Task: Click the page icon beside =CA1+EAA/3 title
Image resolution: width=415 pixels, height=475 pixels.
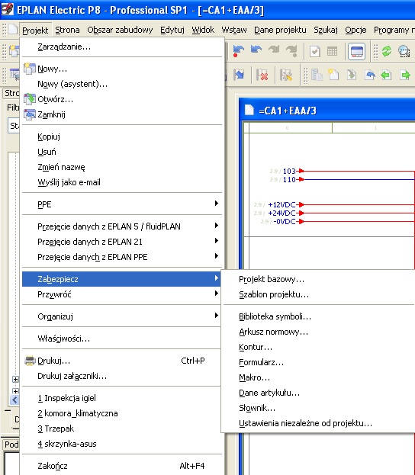Action: coord(249,111)
